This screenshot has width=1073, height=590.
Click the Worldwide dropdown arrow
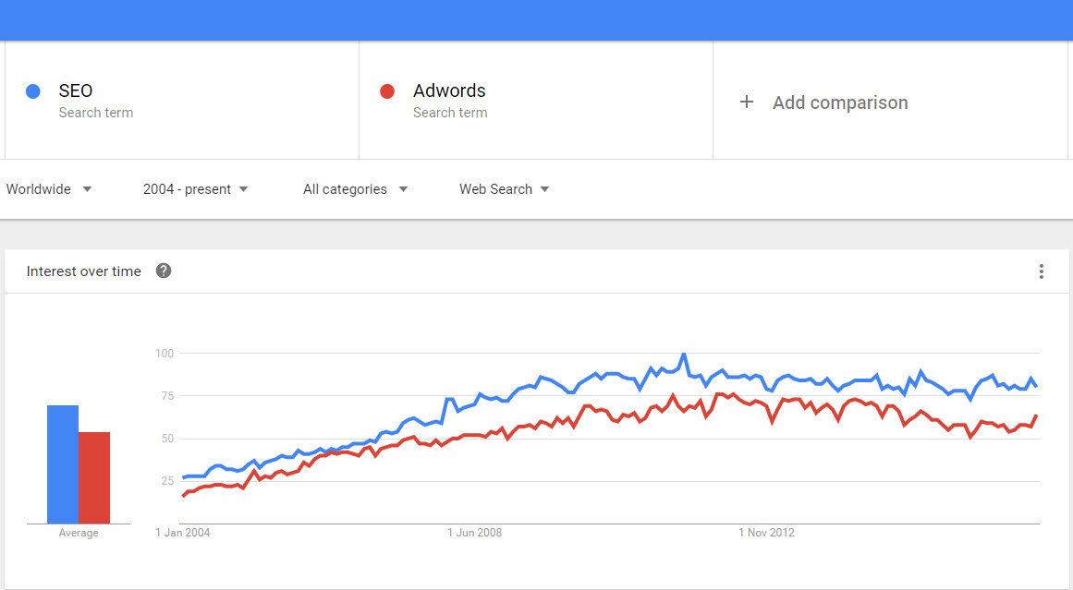pyautogui.click(x=86, y=189)
